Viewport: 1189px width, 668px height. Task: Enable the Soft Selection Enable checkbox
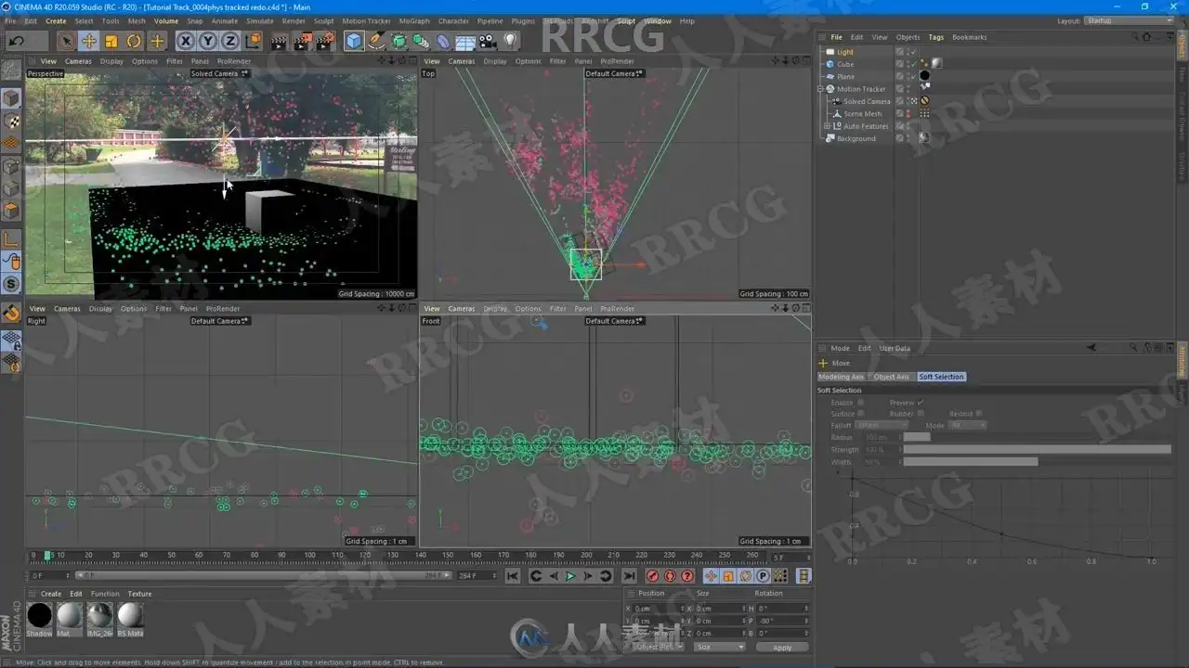(861, 403)
